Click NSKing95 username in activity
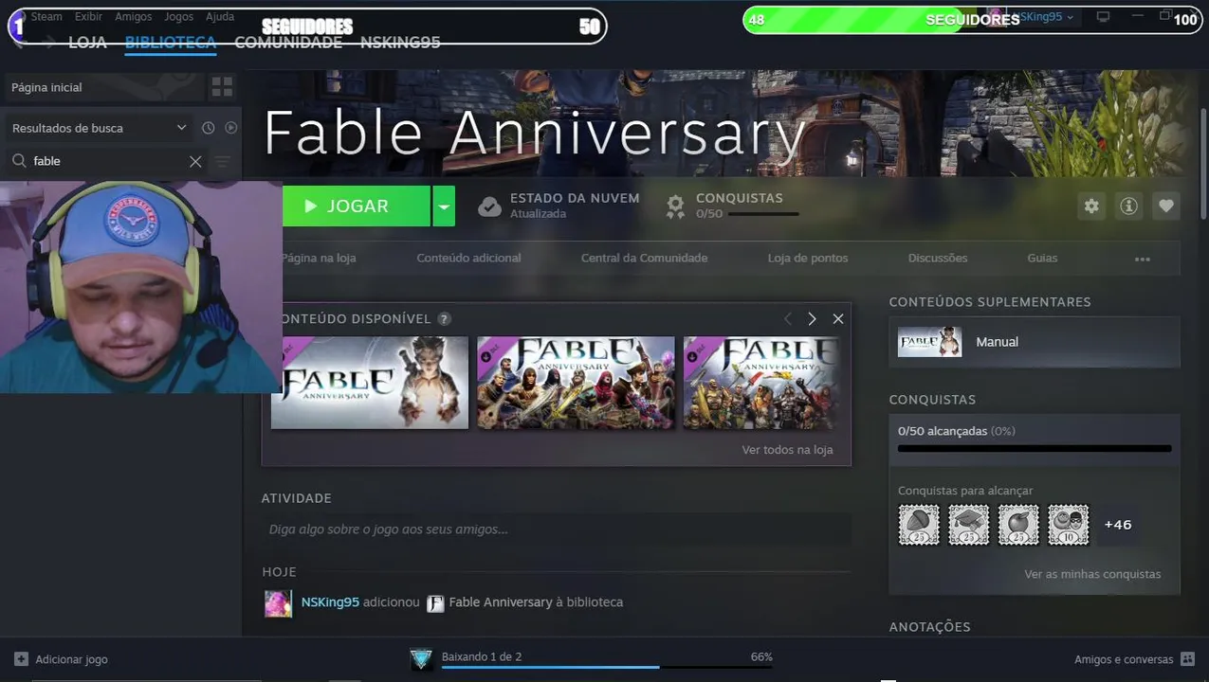This screenshot has width=1209, height=682. tap(330, 602)
